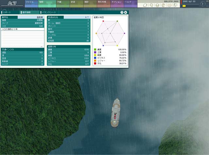209x155 pixels.
Task: Click the blue ビジネス legend swatch
Action: coord(95,58)
